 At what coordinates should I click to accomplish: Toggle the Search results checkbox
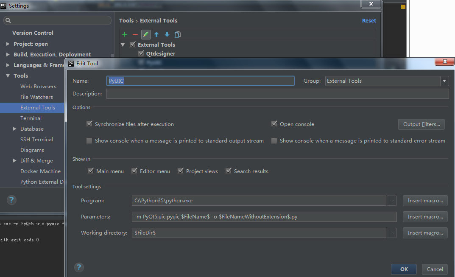[229, 171]
